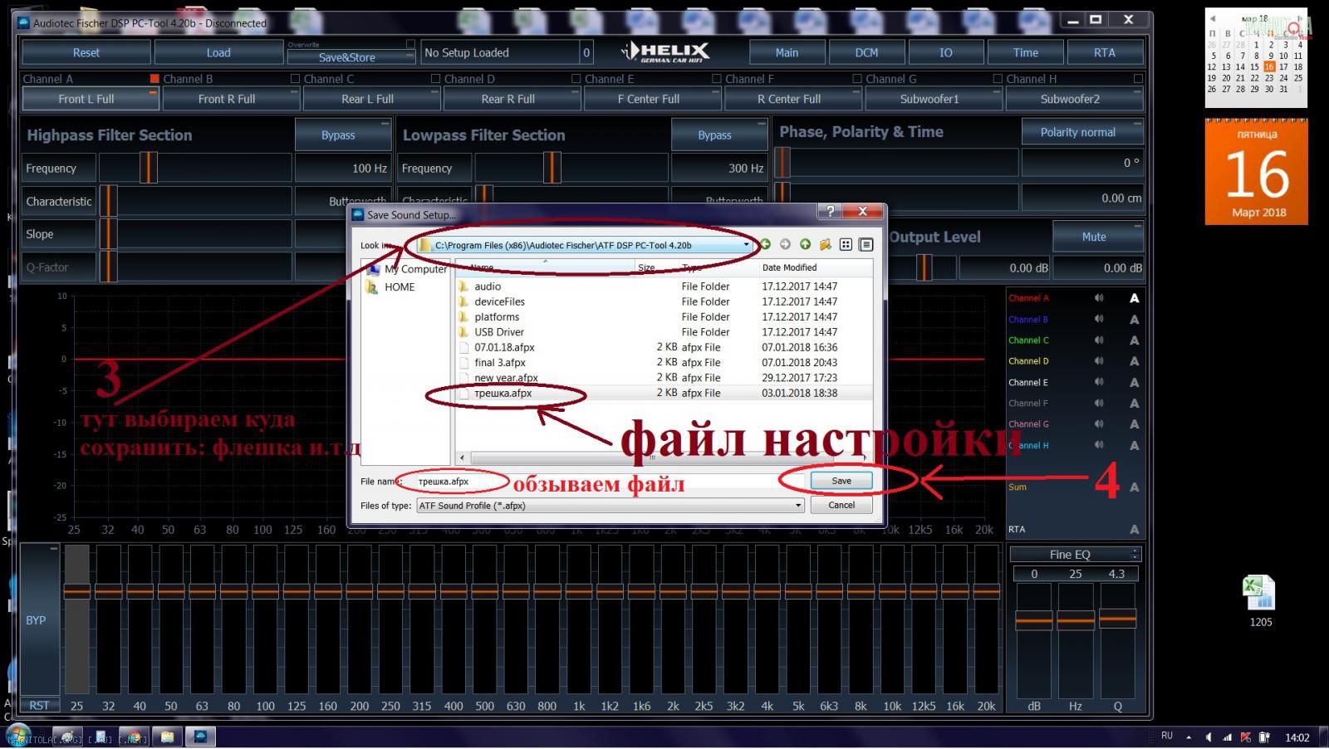Viewport: 1329px width, 749px height.
Task: Click the No Setup Loaded field
Action: 501,52
